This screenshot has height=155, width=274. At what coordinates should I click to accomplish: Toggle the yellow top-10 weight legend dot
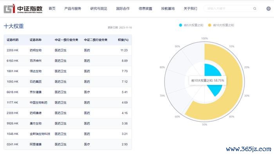(x=209, y=25)
